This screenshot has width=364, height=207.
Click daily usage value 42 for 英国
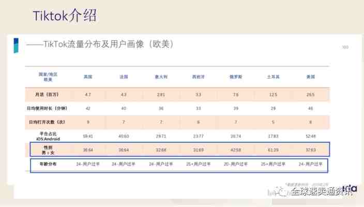click(x=88, y=108)
